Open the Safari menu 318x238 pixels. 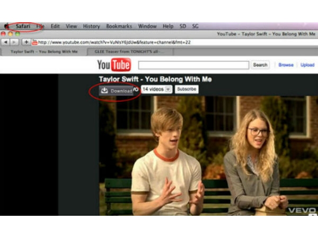(x=23, y=26)
